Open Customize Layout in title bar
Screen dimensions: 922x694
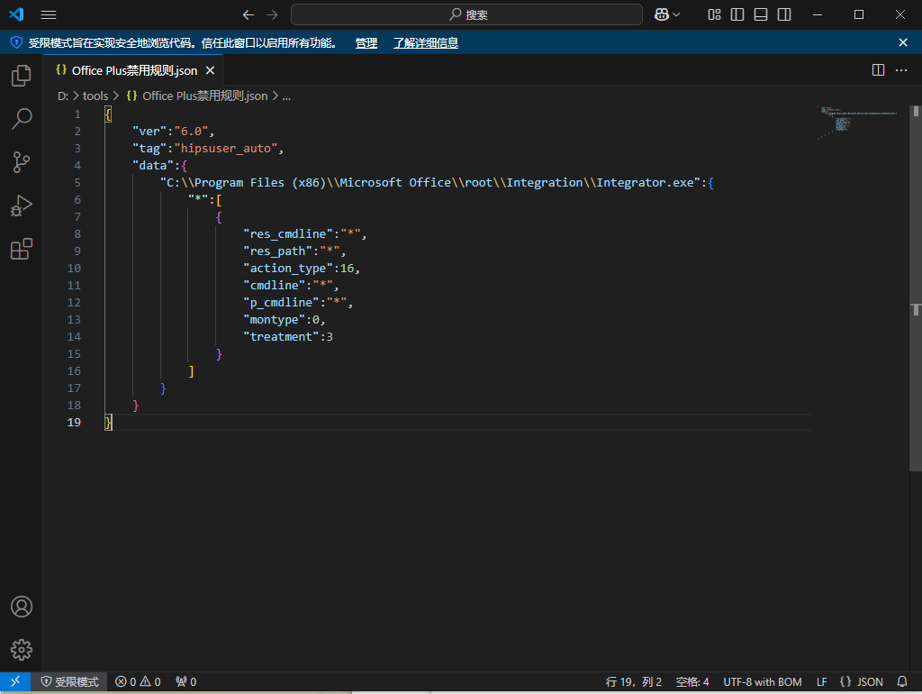click(x=714, y=14)
